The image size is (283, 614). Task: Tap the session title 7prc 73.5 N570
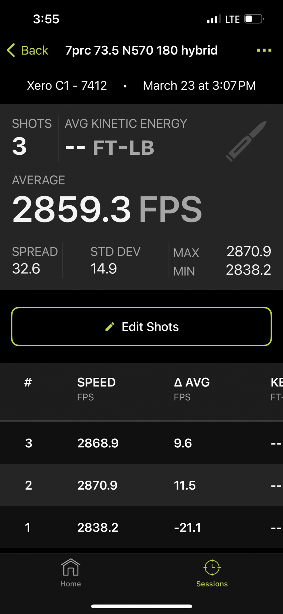[x=141, y=50]
